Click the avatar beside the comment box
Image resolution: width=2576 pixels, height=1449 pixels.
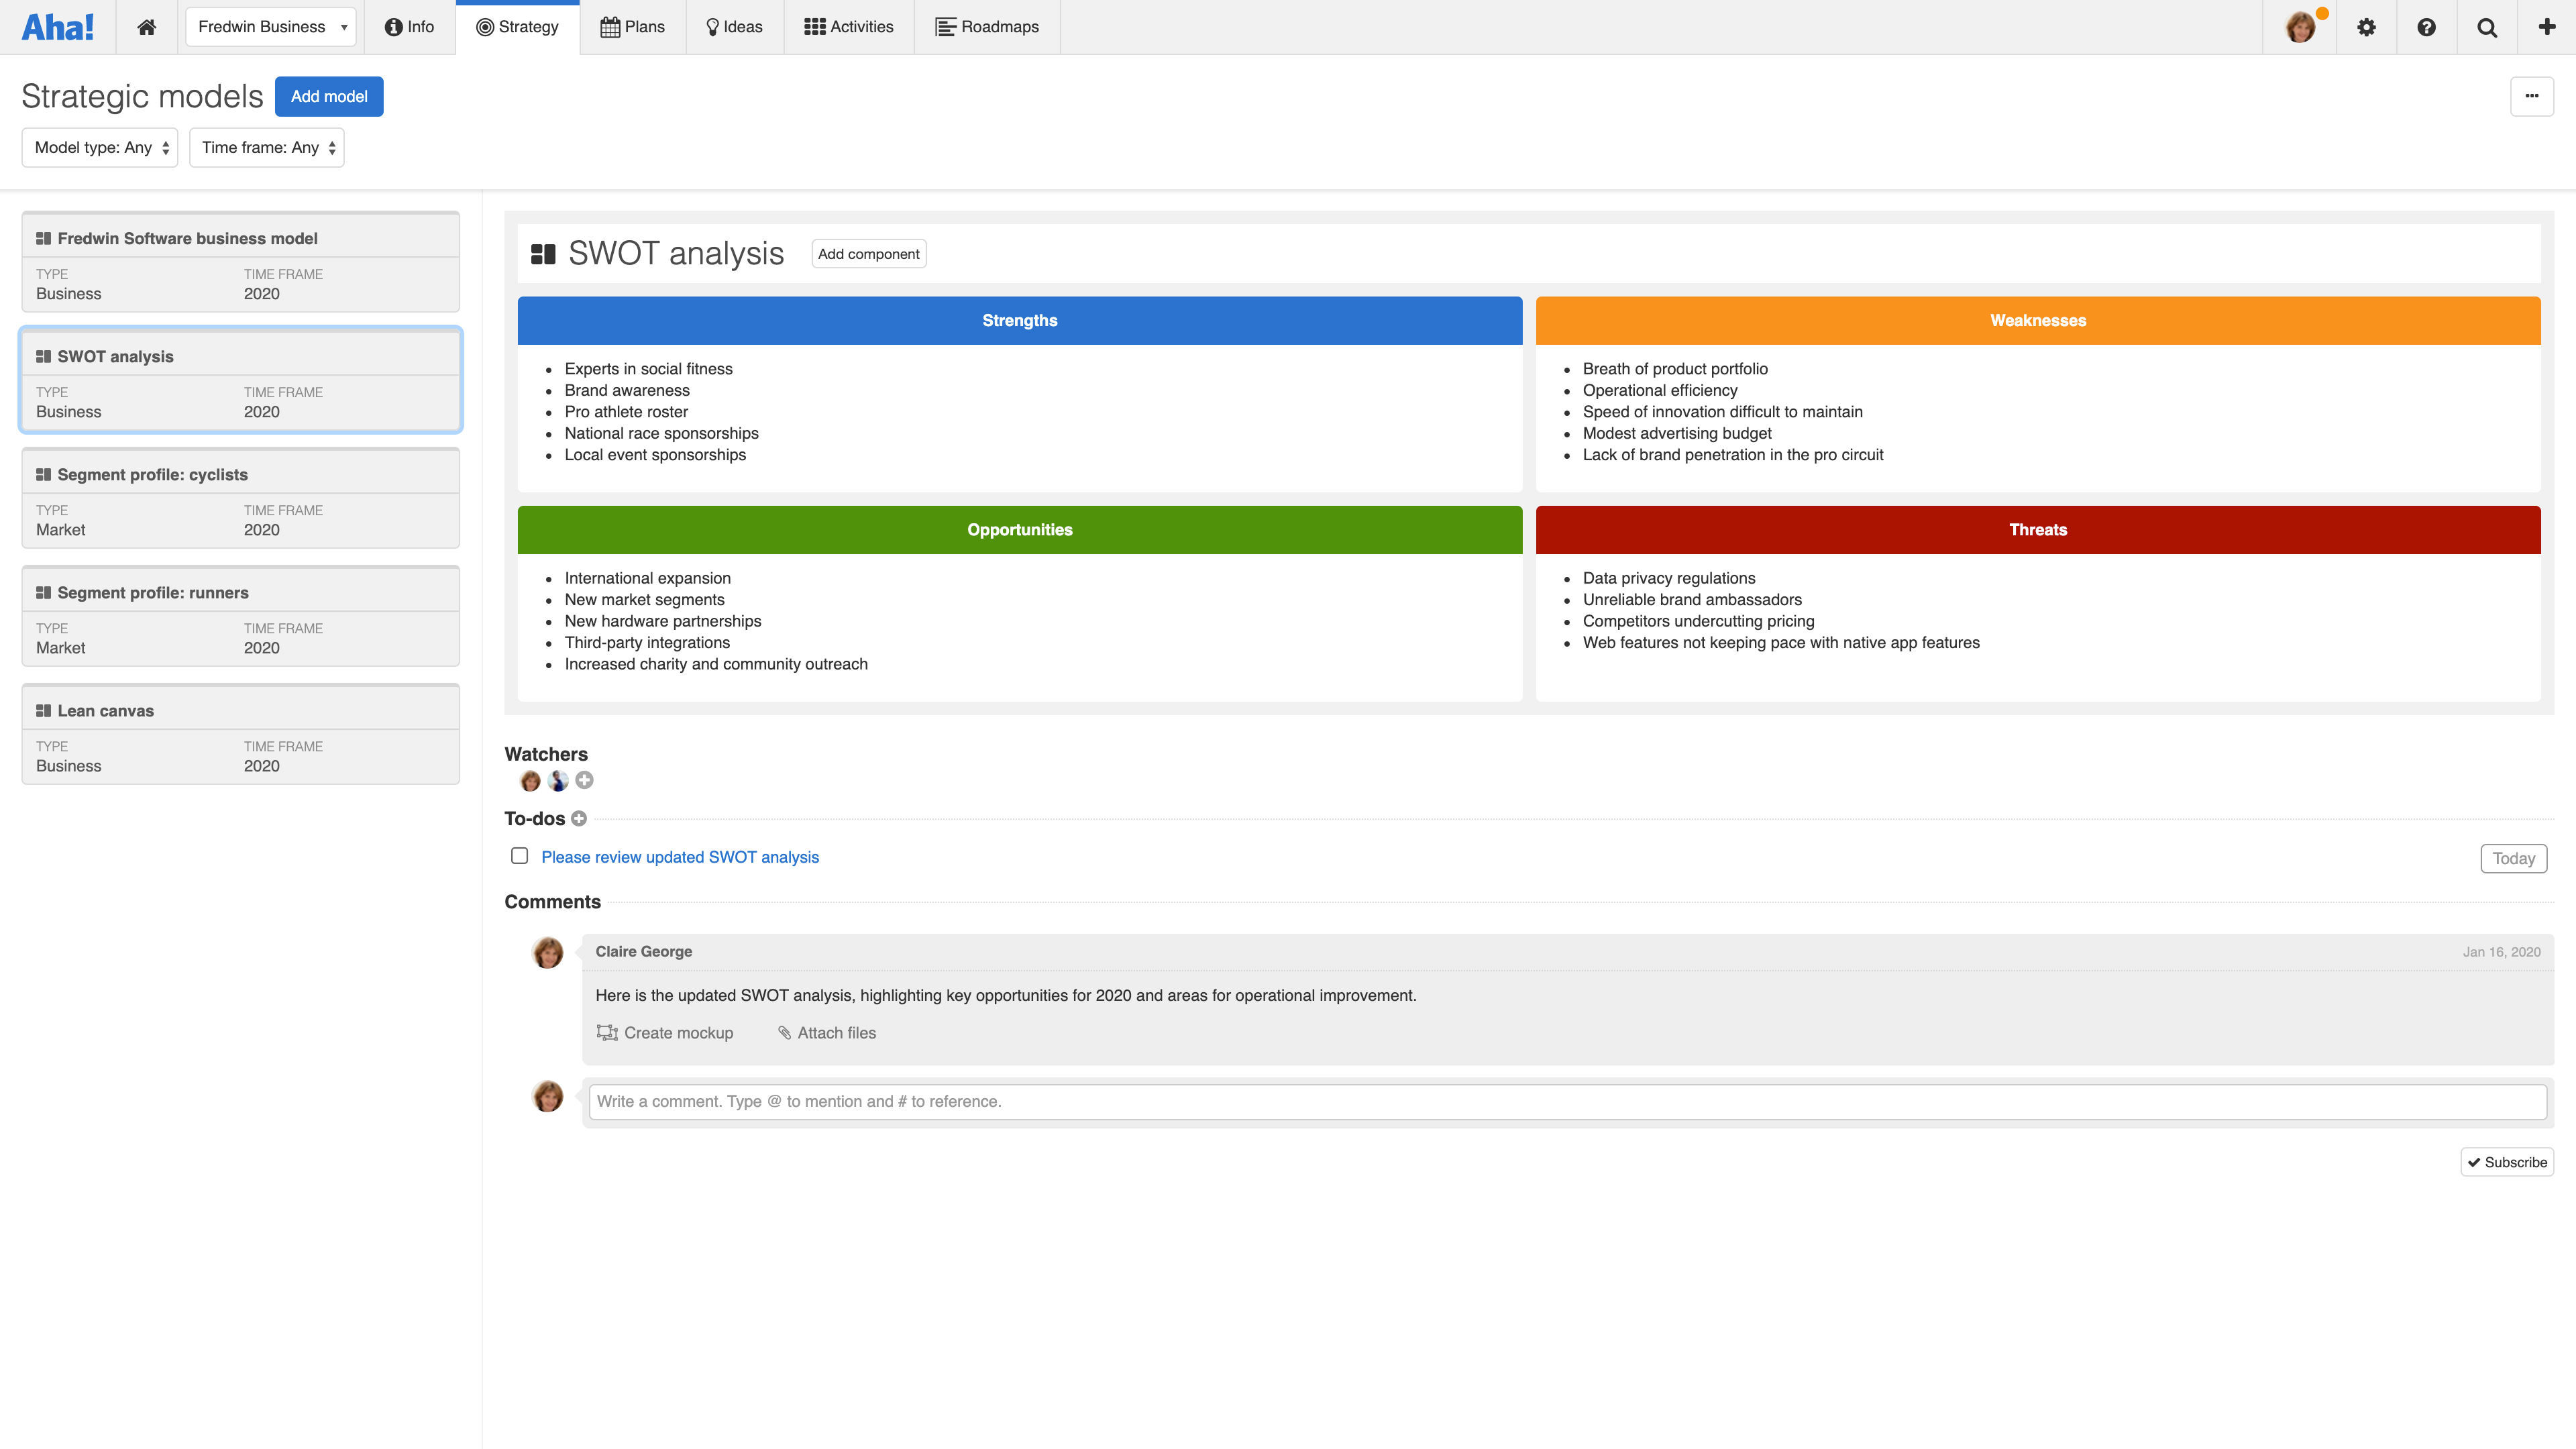pyautogui.click(x=548, y=1097)
